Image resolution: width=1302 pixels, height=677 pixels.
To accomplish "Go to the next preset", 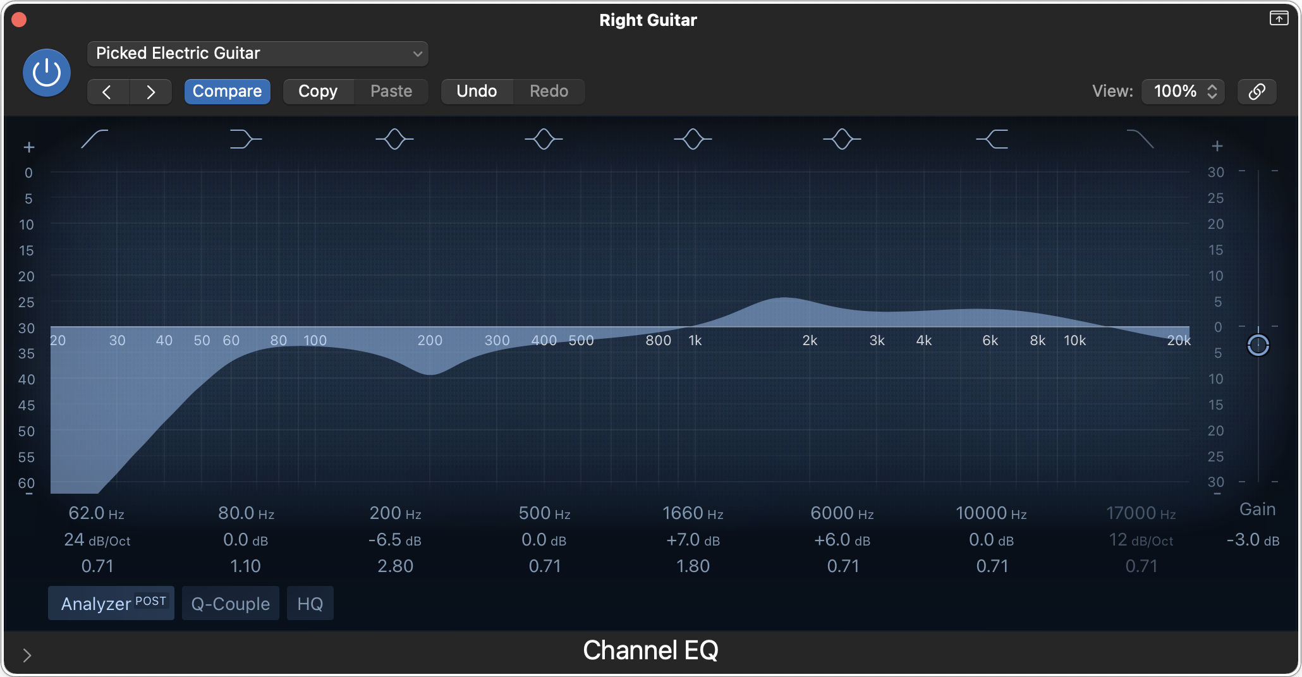I will tap(150, 92).
